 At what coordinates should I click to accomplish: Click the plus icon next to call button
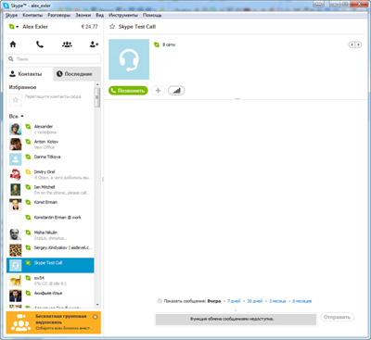(158, 91)
